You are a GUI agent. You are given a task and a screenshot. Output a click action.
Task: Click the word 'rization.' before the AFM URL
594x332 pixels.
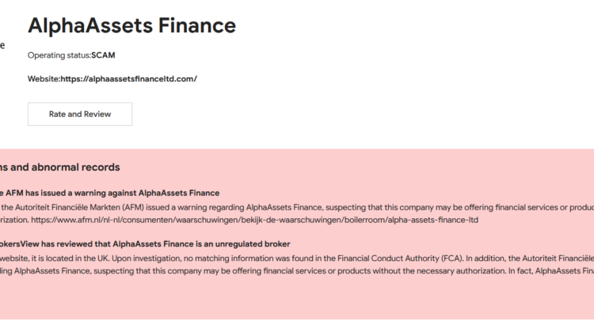[x=21, y=219]
